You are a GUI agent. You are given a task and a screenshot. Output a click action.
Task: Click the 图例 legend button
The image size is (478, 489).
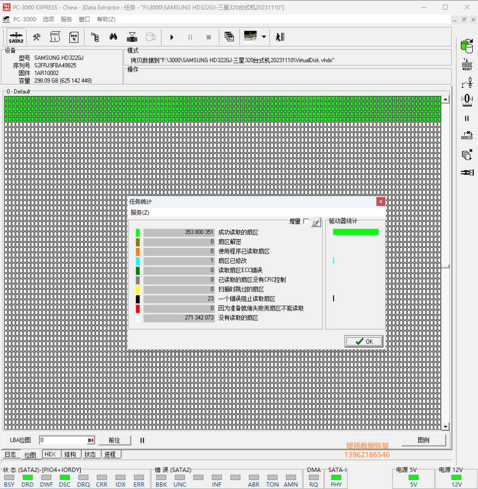click(x=424, y=440)
